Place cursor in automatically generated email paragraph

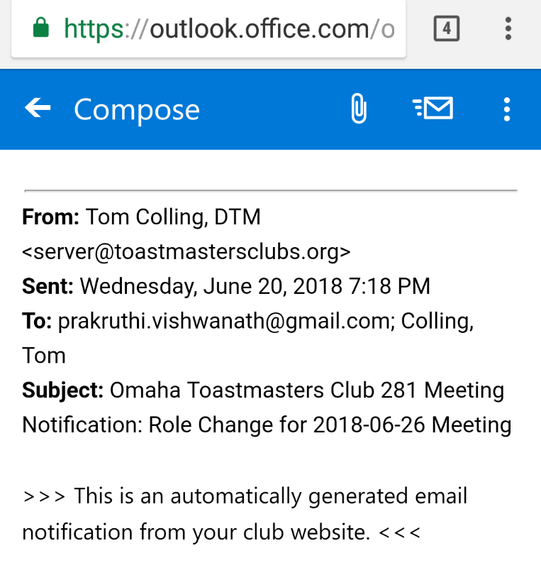(x=245, y=513)
